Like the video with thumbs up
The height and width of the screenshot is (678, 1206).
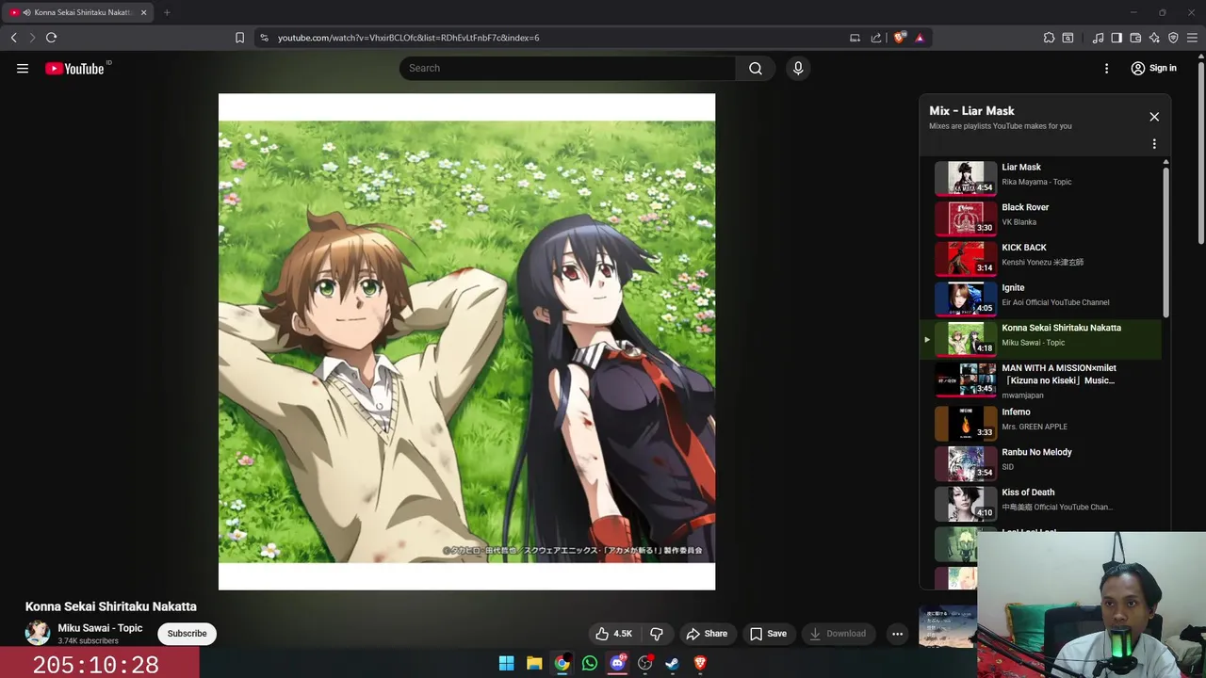[x=612, y=634]
